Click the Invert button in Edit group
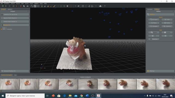Screen dimensions: 175x98 [x=167, y=32]
